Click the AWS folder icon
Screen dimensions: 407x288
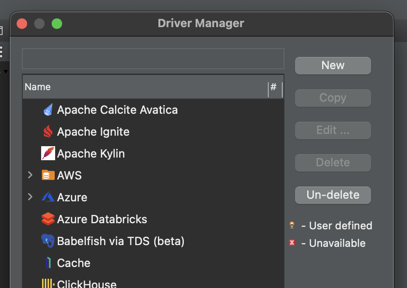tap(48, 176)
